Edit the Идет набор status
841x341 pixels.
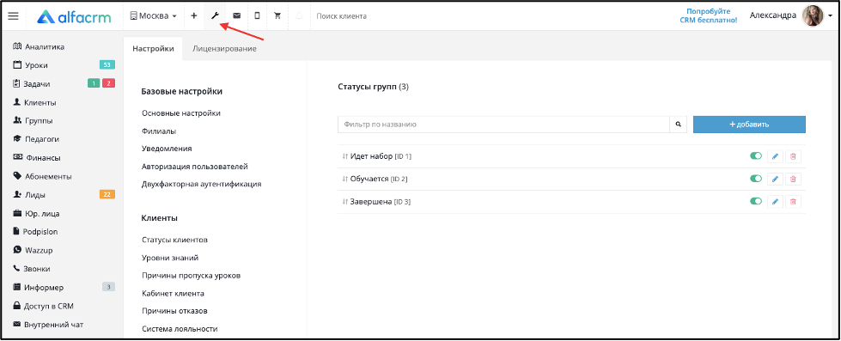(x=775, y=156)
